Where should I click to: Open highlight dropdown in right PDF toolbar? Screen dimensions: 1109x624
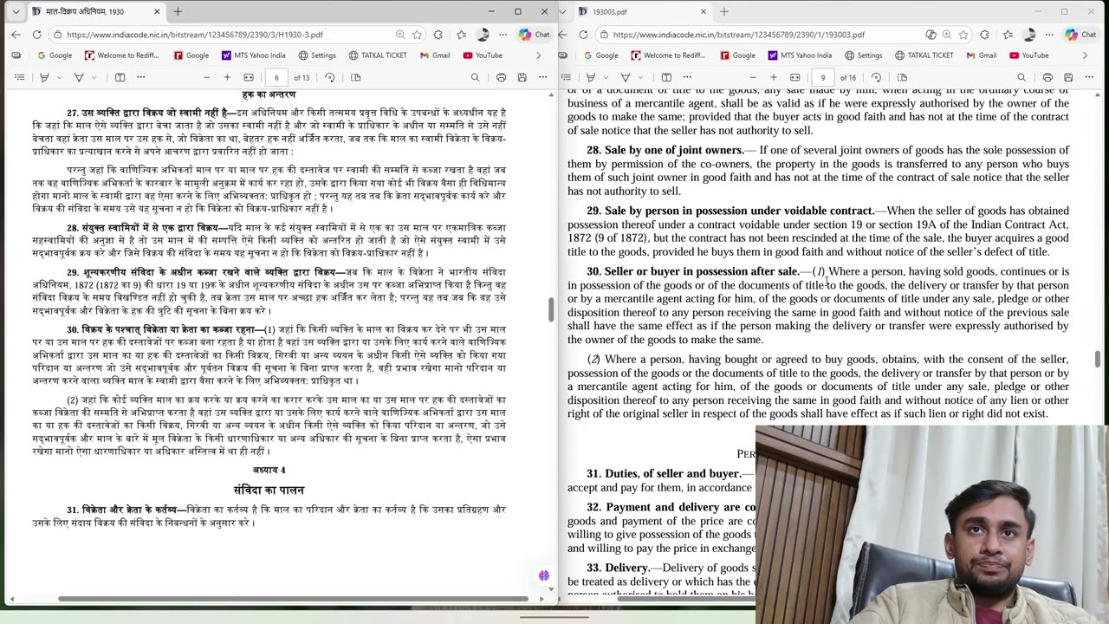(606, 77)
